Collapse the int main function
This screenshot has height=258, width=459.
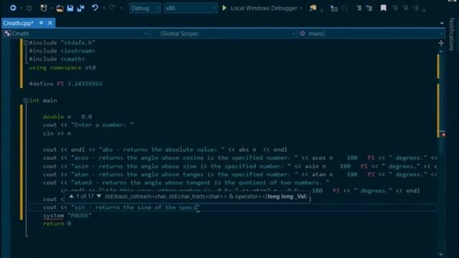click(x=26, y=100)
